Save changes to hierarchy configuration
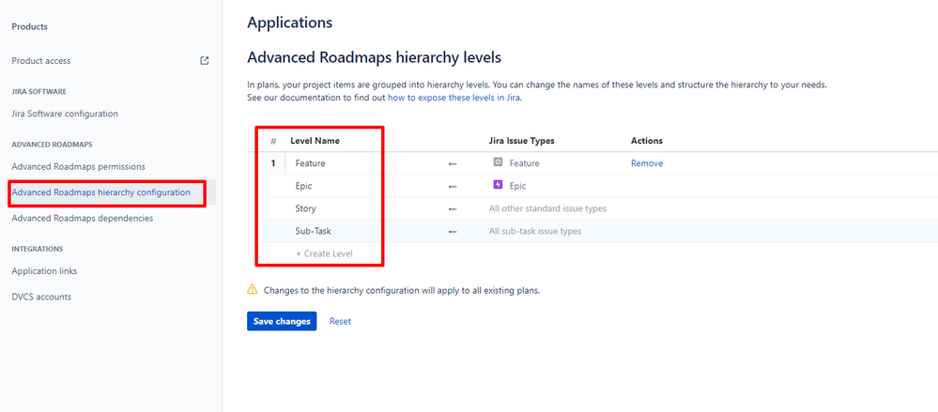 (282, 321)
